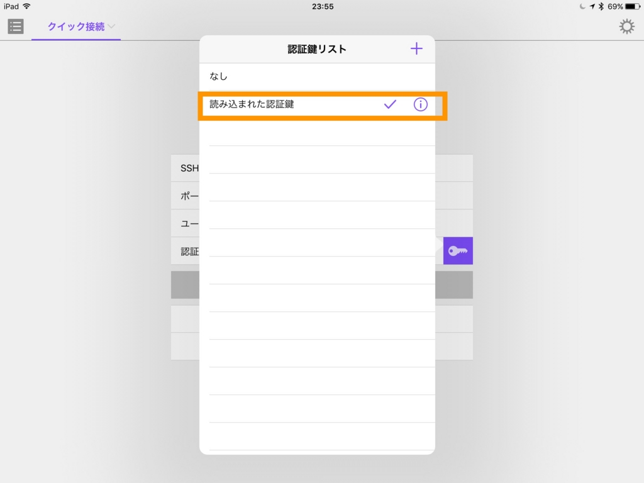Tap the SSH row behind the dialog
The height and width of the screenshot is (483, 644).
[x=184, y=167]
